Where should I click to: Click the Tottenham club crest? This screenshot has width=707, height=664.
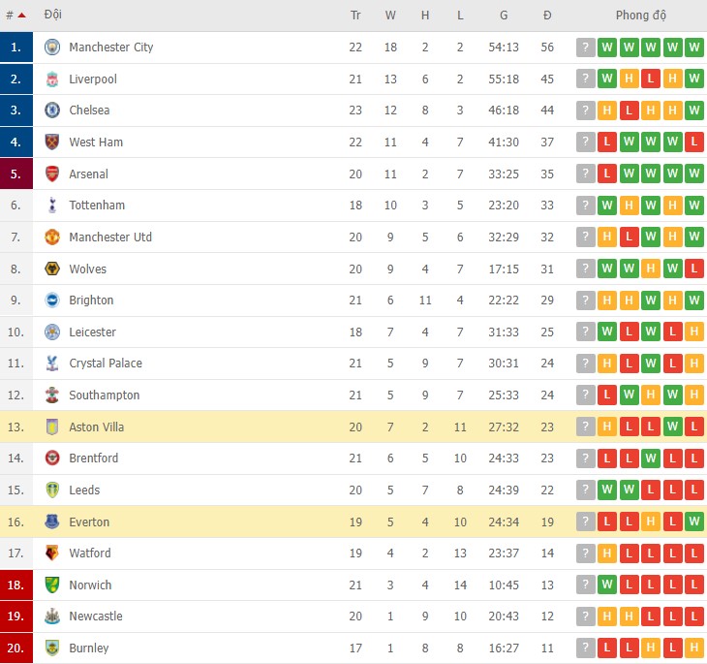52,206
